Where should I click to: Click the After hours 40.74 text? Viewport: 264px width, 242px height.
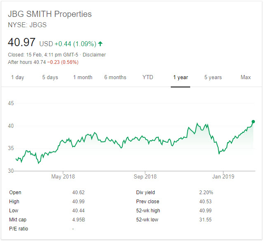(x=27, y=62)
